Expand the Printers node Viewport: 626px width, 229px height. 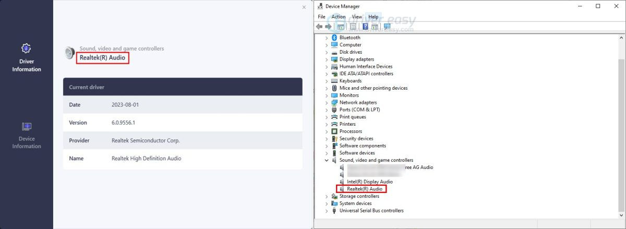[x=327, y=124]
